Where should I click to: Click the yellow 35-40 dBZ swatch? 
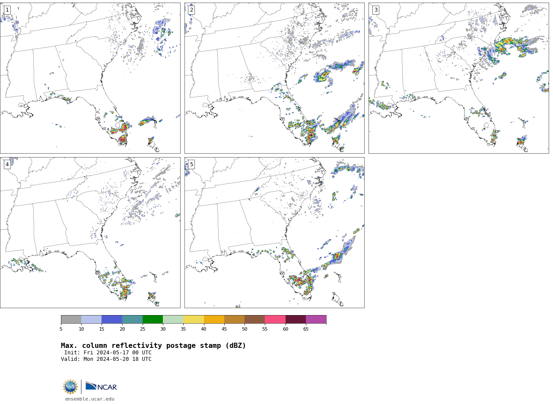(194, 319)
